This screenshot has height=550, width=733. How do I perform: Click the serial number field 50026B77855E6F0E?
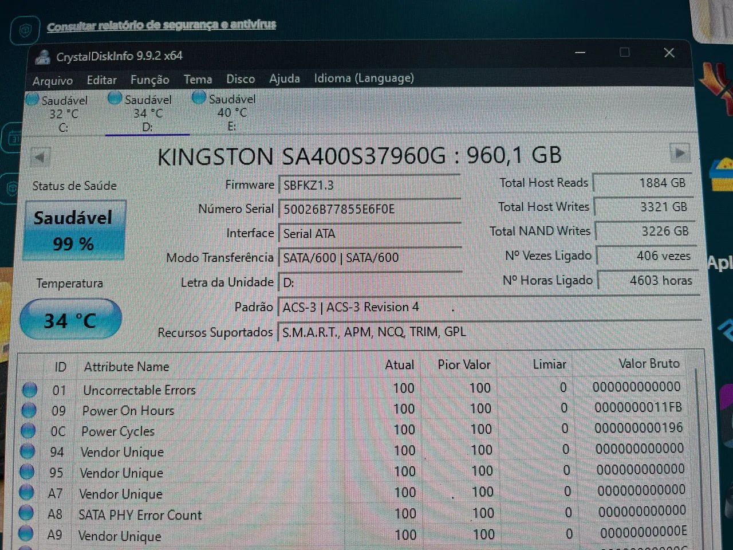pyautogui.click(x=369, y=209)
